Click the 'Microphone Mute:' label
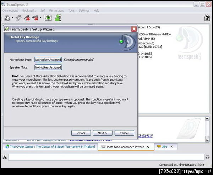Viewport: 213px width, 175px height. click(x=21, y=60)
